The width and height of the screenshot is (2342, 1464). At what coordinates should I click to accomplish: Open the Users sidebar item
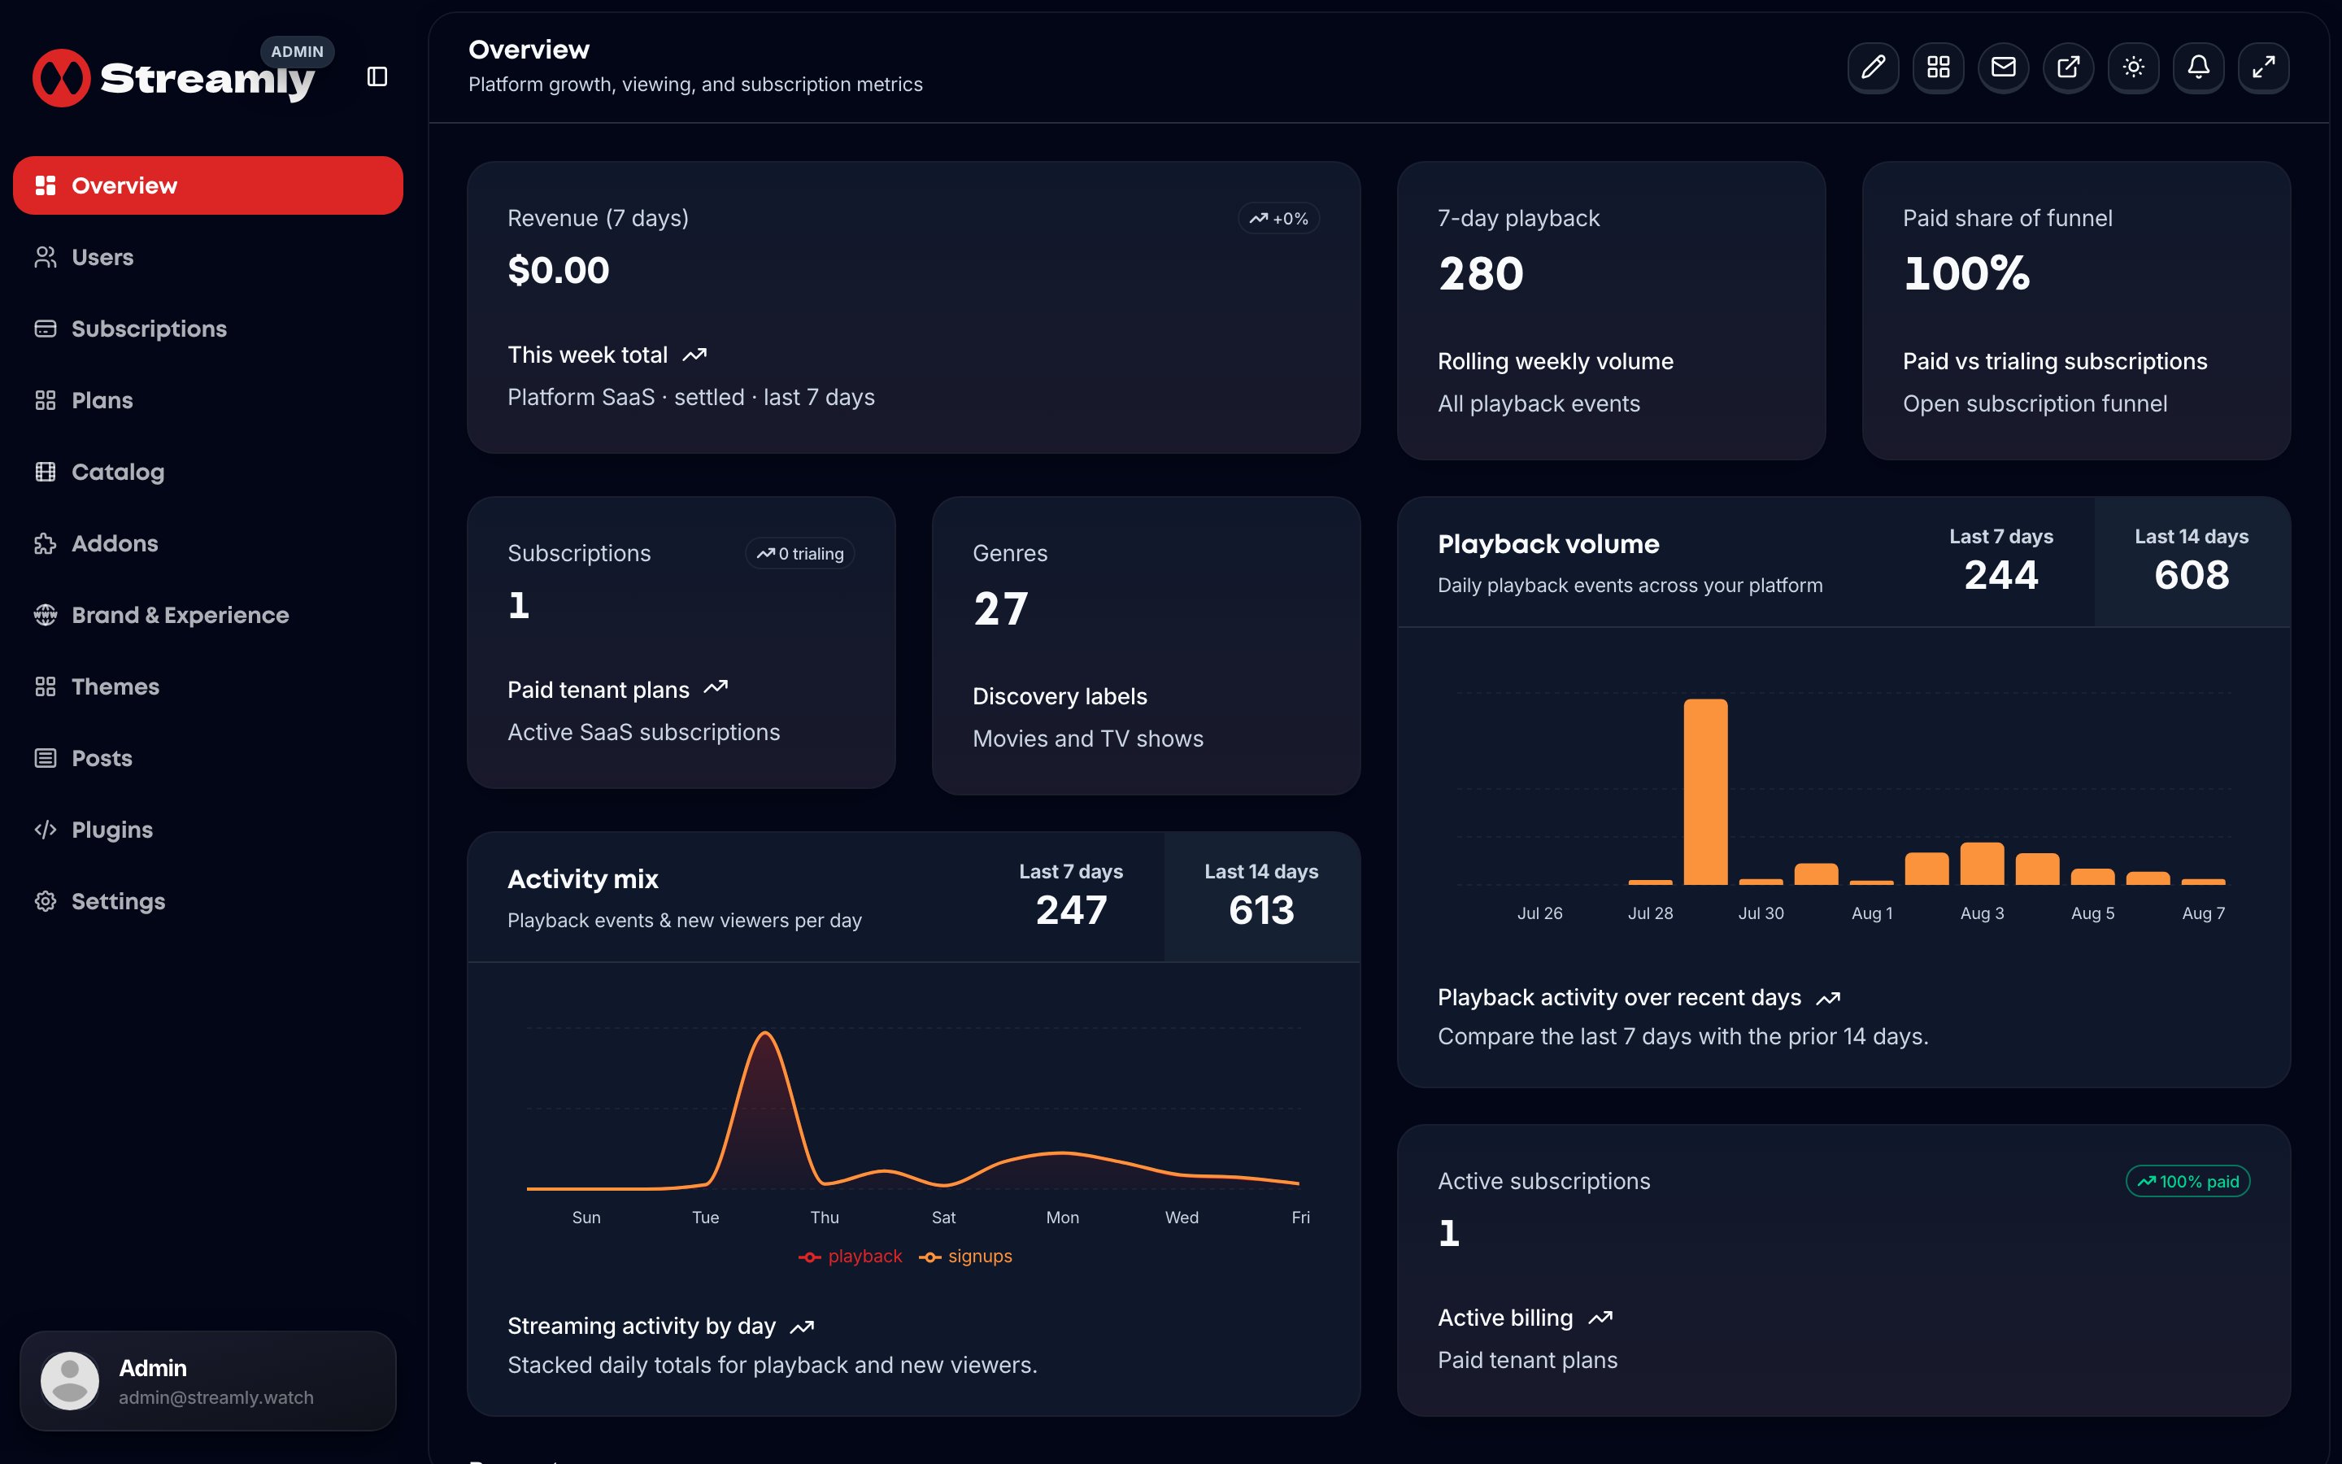point(208,256)
